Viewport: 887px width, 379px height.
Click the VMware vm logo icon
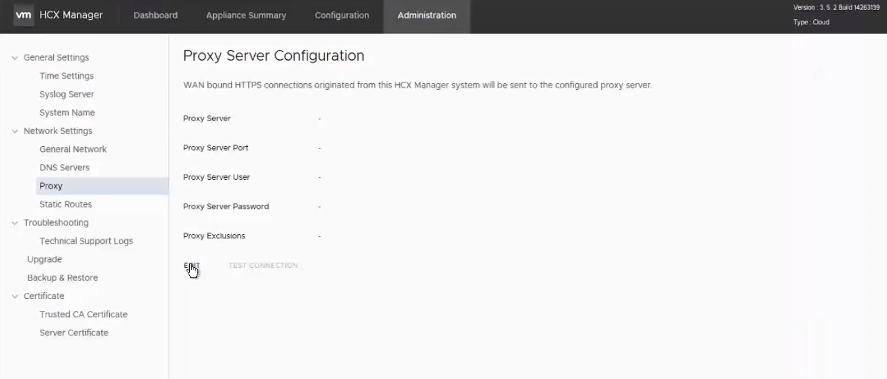pyautogui.click(x=23, y=15)
